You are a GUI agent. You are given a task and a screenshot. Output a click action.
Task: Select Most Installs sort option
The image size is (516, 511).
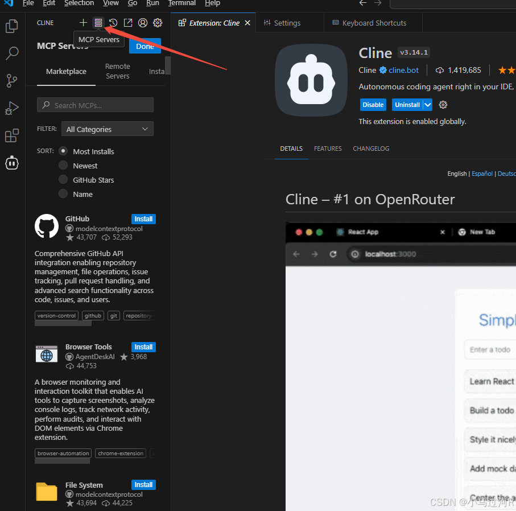coord(63,151)
